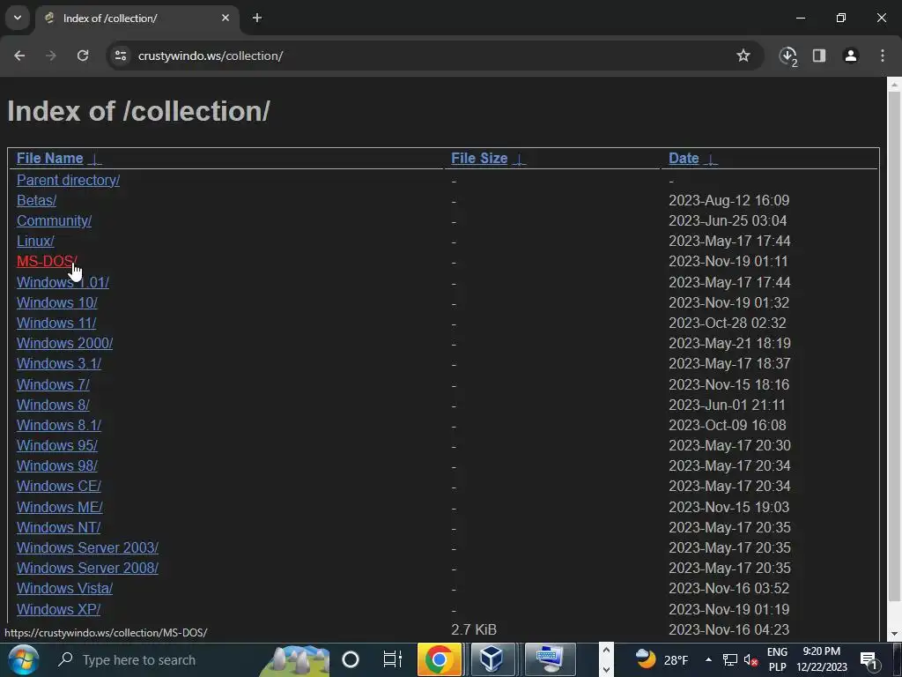The height and width of the screenshot is (677, 902).
Task: Close the Index of /collection/ tab
Action: point(225,18)
